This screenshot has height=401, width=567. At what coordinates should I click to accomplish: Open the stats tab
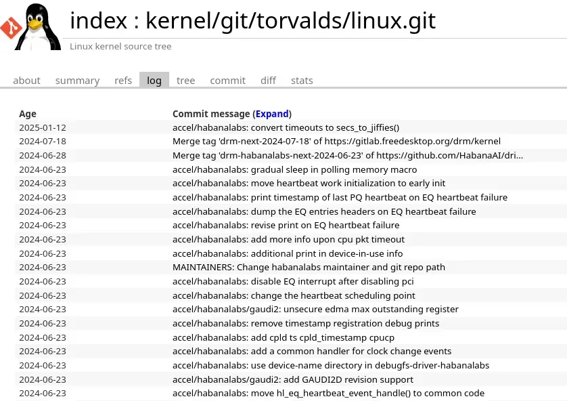[302, 81]
